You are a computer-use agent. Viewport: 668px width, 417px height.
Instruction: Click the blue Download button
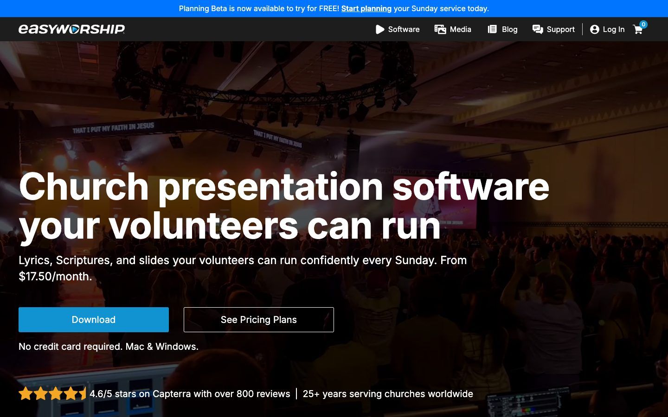(x=94, y=320)
